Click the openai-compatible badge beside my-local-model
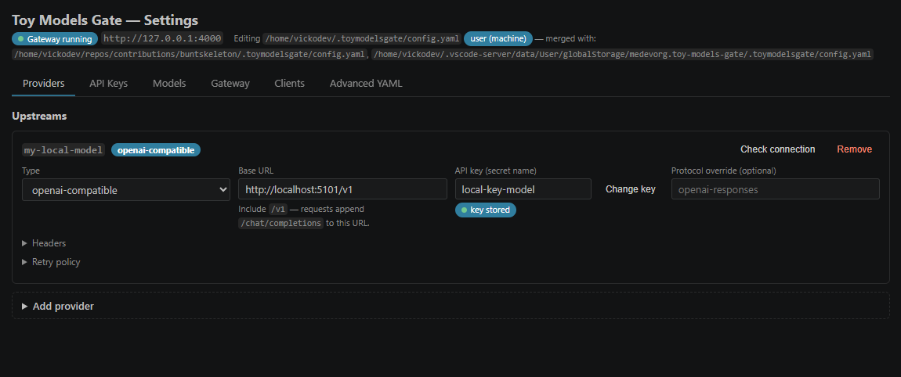 (x=156, y=150)
